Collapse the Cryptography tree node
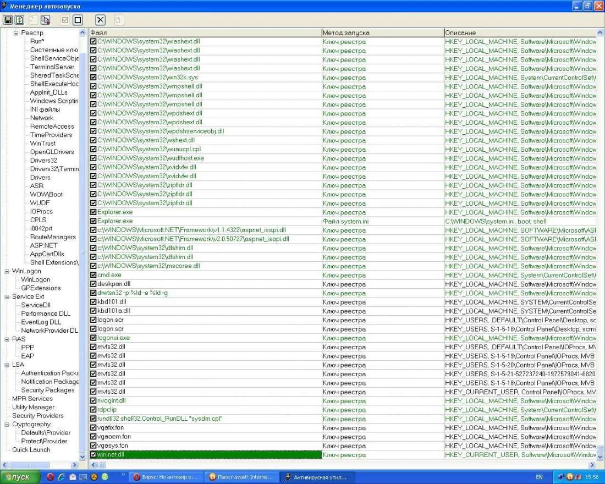 [x=7, y=424]
